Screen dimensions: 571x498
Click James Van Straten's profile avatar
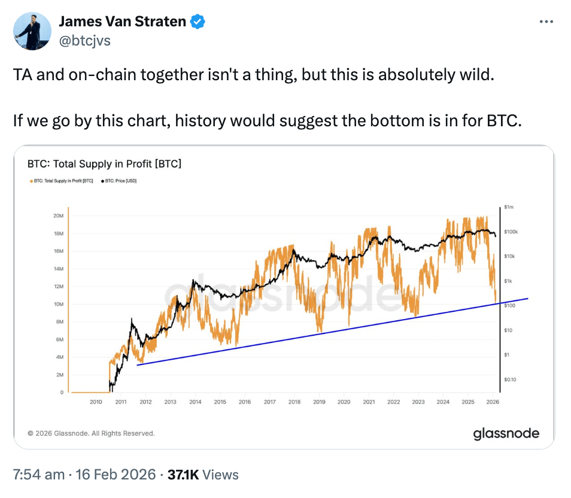pyautogui.click(x=32, y=31)
